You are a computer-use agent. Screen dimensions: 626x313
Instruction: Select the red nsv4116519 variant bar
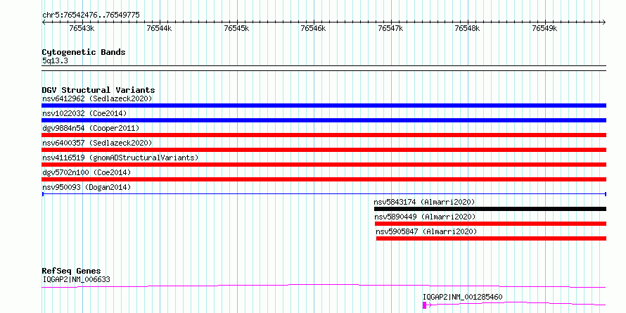(324, 165)
